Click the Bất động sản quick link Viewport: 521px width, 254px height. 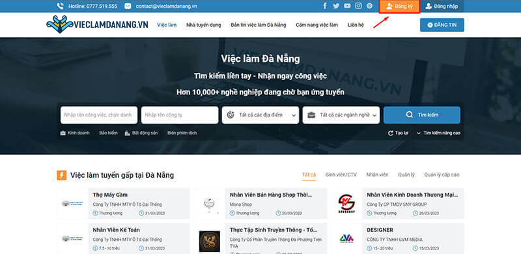click(x=145, y=133)
